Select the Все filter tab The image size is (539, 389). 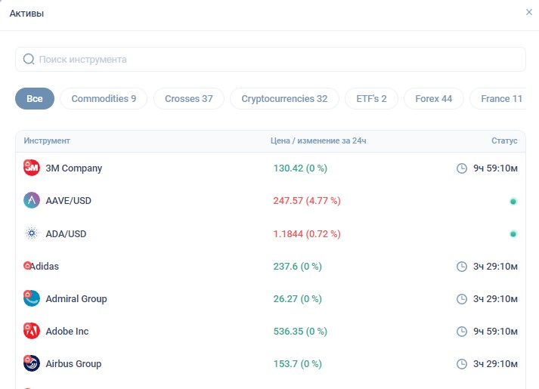35,98
